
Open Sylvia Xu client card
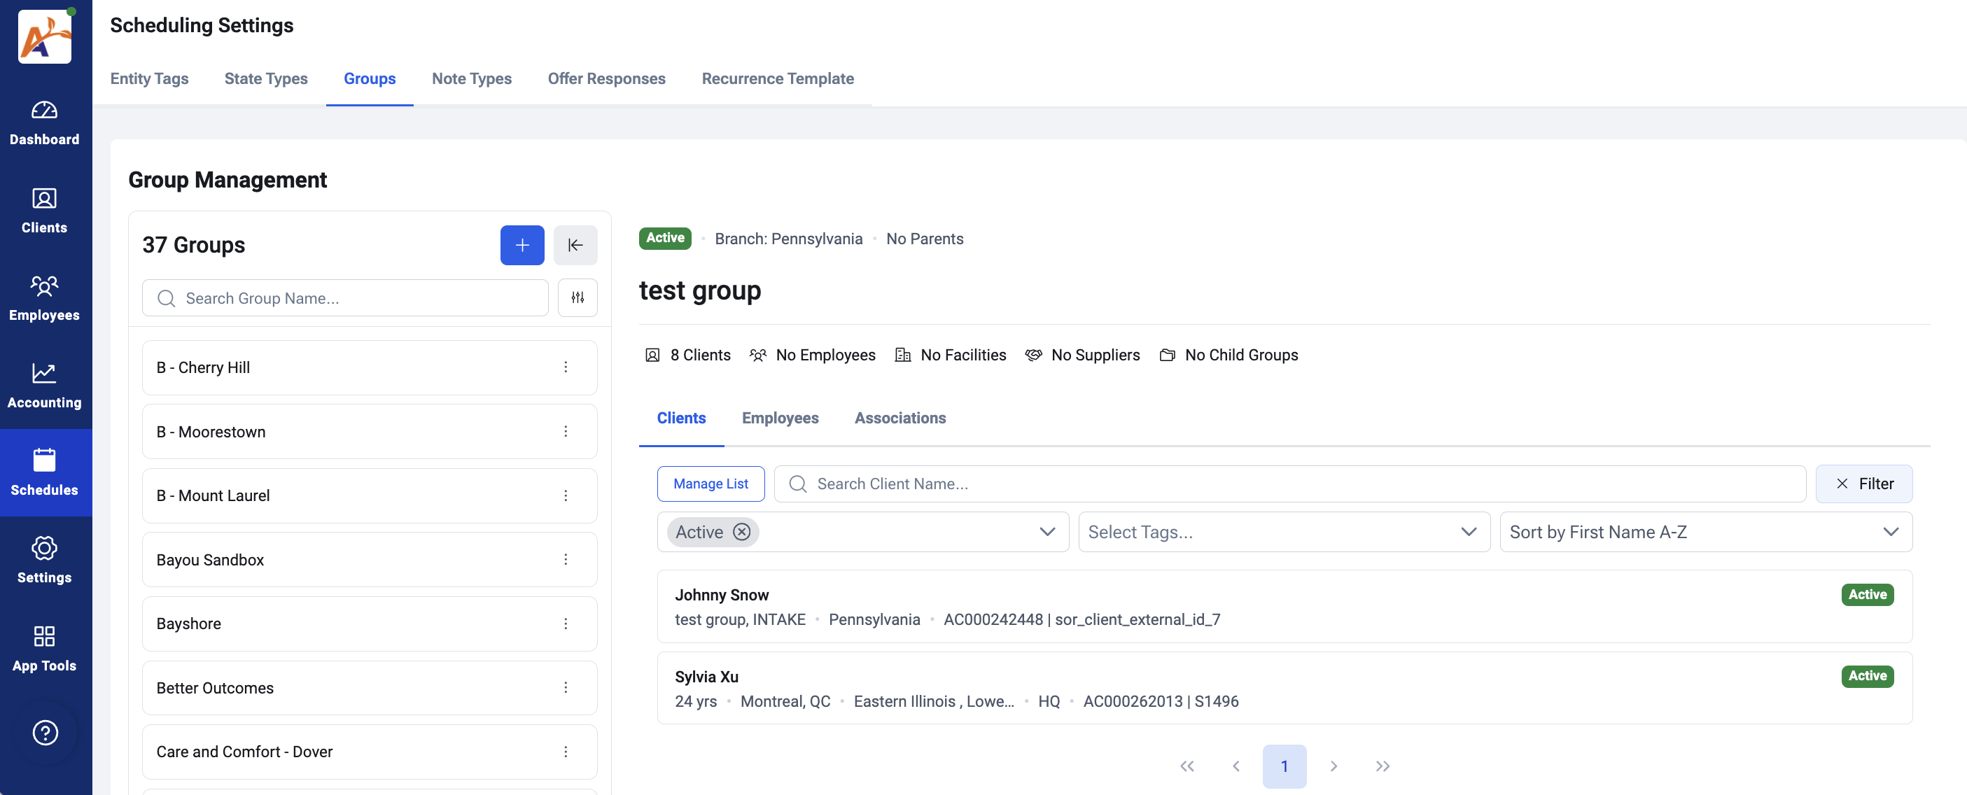pos(1284,688)
